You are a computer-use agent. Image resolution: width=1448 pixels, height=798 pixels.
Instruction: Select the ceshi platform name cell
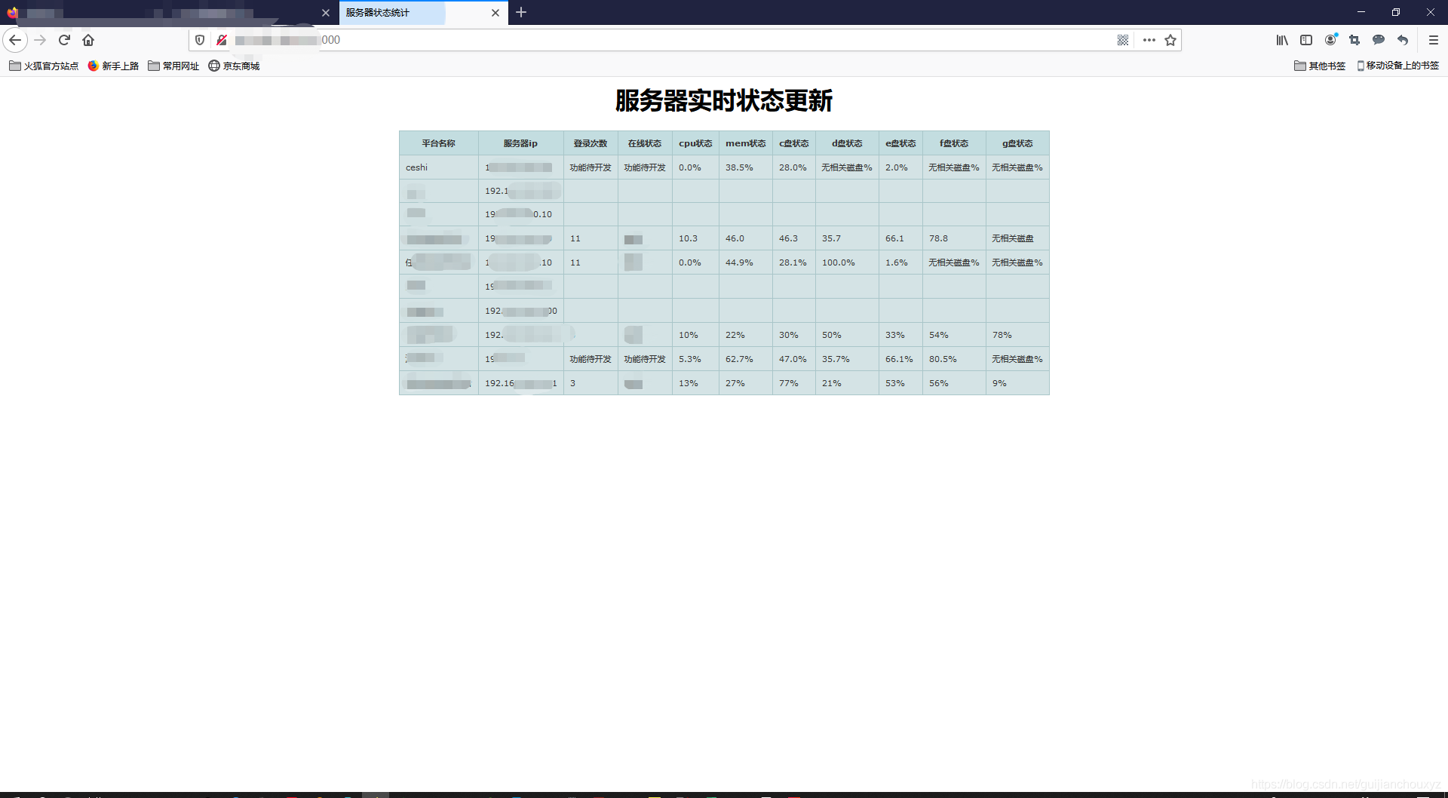point(438,167)
